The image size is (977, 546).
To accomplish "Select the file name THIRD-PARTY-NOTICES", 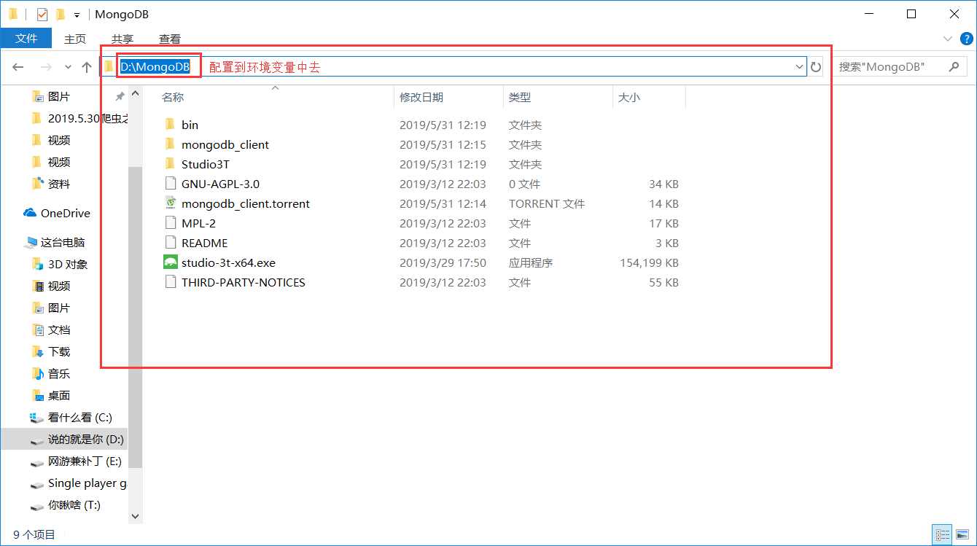I will click(x=244, y=282).
